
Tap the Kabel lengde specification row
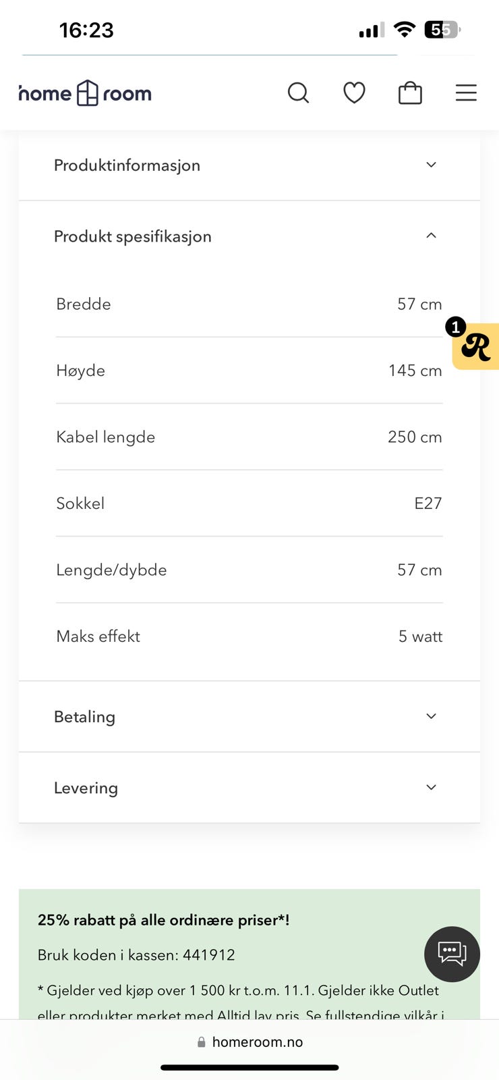tap(249, 437)
